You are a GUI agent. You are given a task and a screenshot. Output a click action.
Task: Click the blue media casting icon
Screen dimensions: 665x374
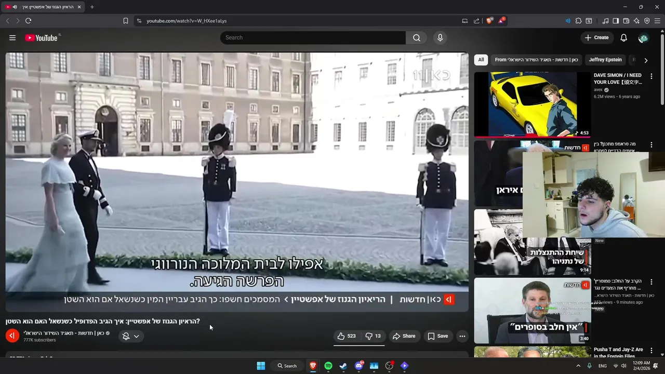[x=568, y=21]
